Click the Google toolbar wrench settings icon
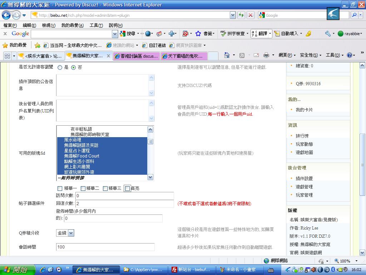366x275 pixels. point(328,33)
